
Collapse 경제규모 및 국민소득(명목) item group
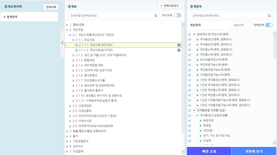coord(194,34)
